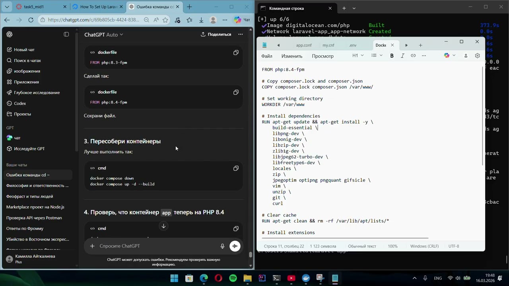Open browser downloads icon

point(201,20)
